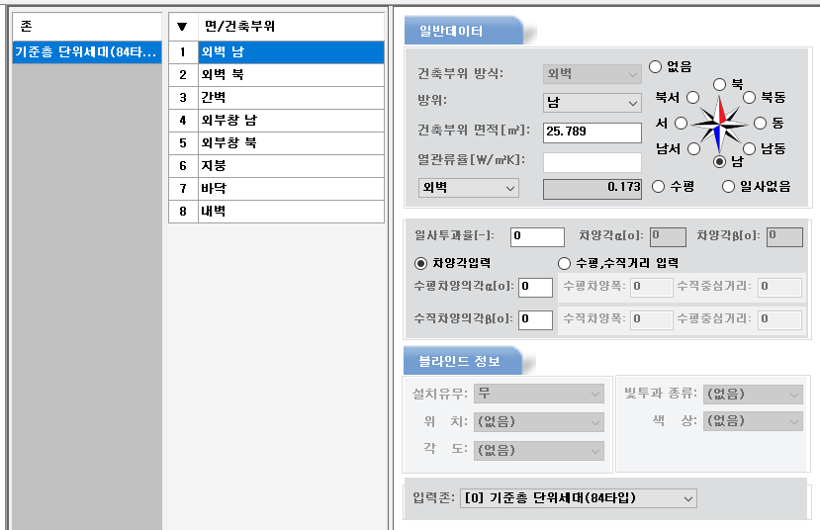Select the 수평,수직거리 입력 radio button
The width and height of the screenshot is (820, 530).
565,263
